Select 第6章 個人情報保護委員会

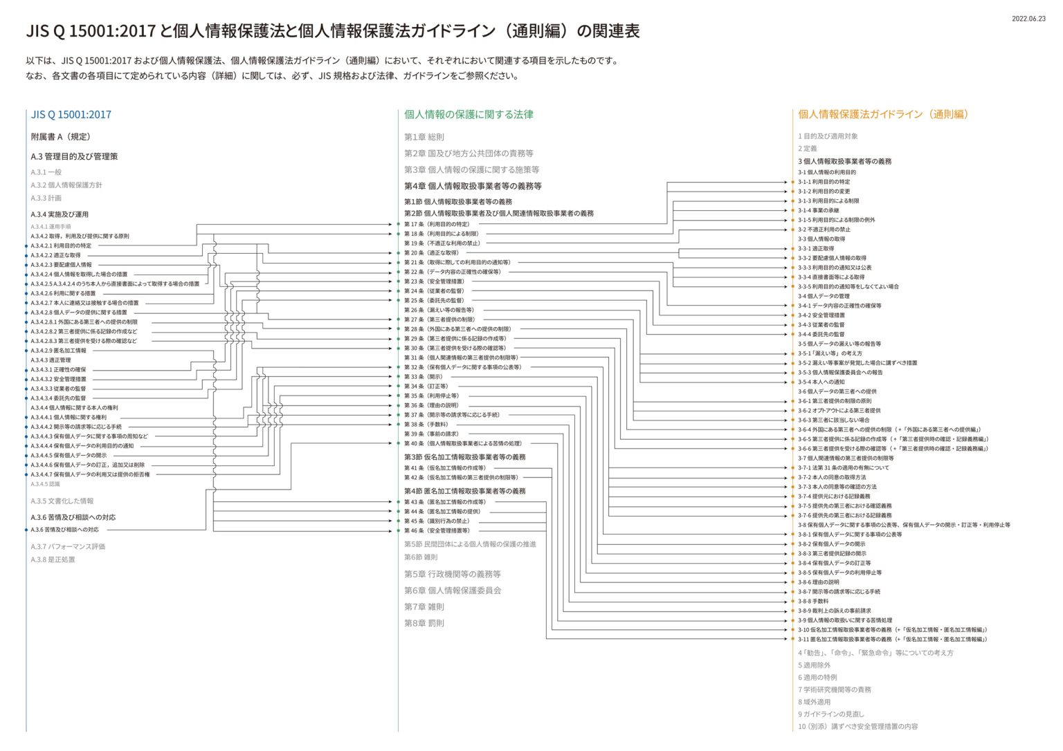pos(453,589)
